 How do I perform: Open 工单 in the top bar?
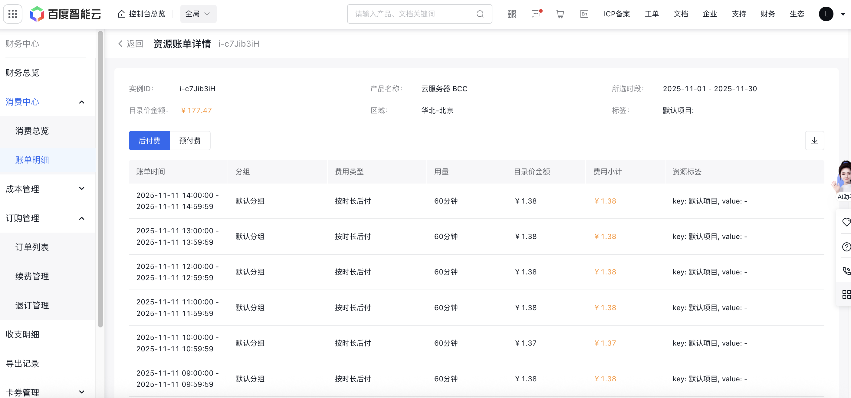(652, 14)
